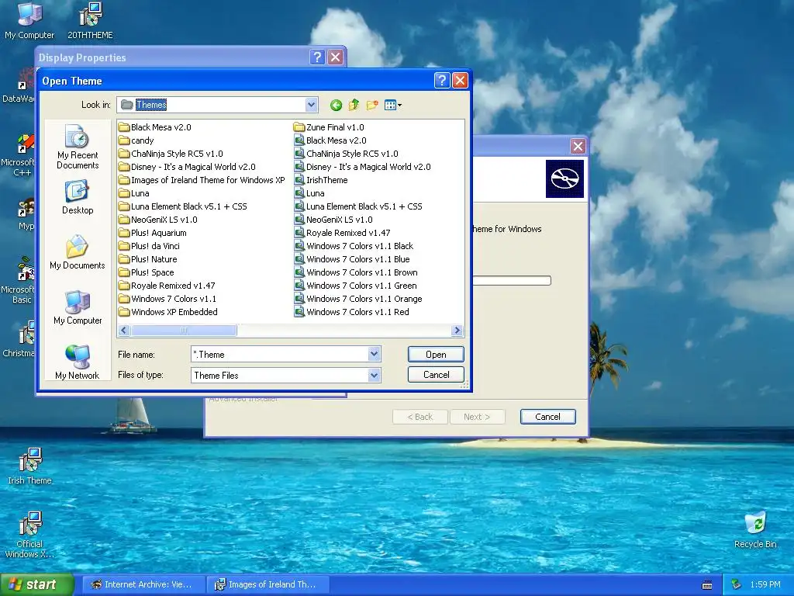Screen dimensions: 794x596
Task: Switch to Internet Archive taskbar button
Action: coord(142,584)
